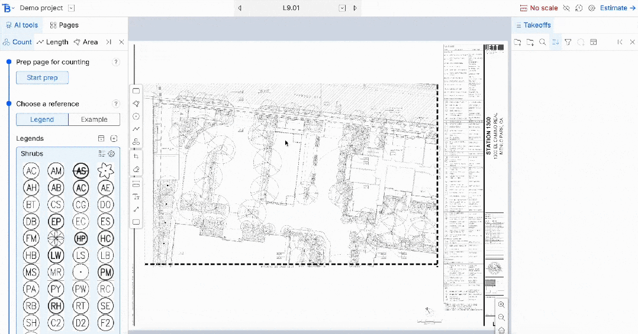Switch reference to Example
Screen dimensions: 638x334
point(94,119)
